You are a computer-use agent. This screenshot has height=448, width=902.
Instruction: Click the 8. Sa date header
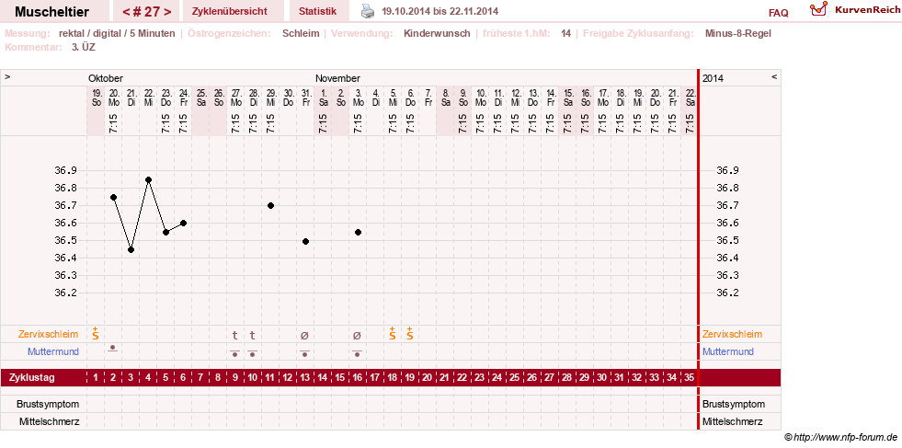[445, 98]
